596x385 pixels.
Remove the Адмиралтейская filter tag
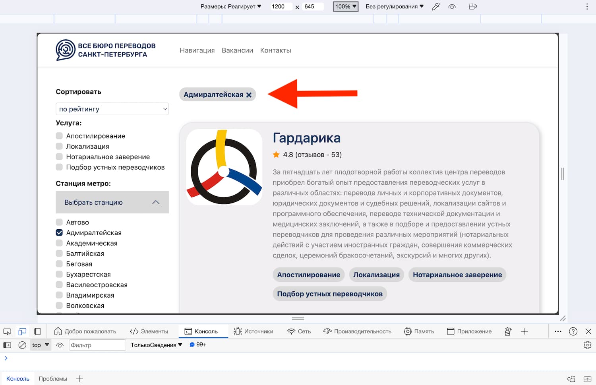click(x=249, y=95)
